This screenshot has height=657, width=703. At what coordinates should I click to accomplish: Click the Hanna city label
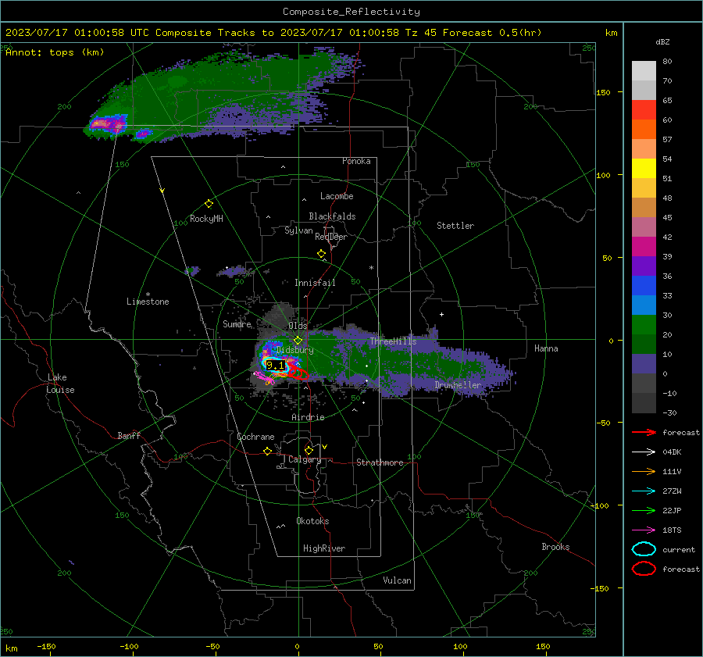546,348
